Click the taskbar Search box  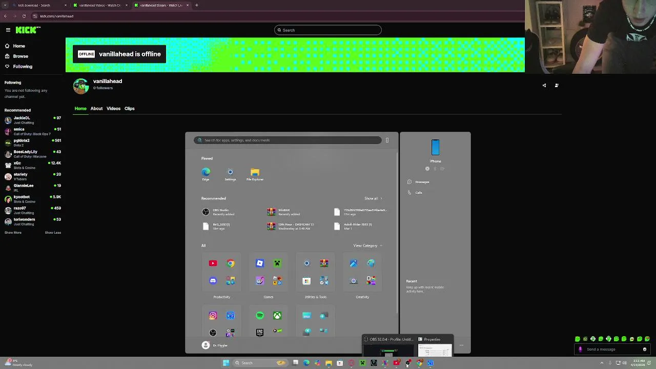click(x=260, y=363)
